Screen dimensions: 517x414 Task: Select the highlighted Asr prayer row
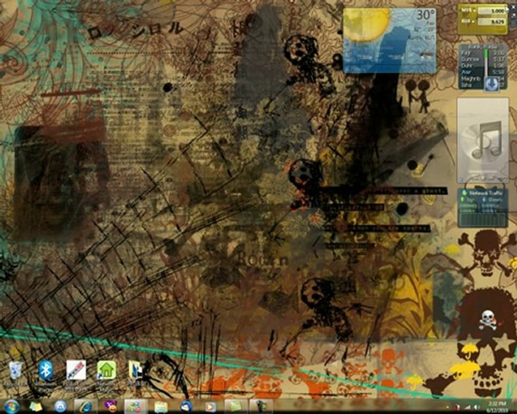tap(483, 72)
